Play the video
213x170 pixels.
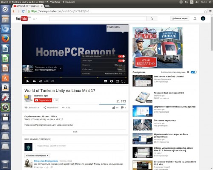pos(28,81)
